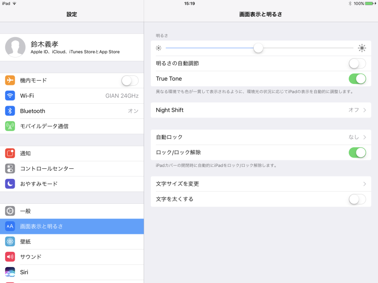Click the 壁紙 flower icon in sidebar
The image size is (378, 283).
pyautogui.click(x=9, y=241)
